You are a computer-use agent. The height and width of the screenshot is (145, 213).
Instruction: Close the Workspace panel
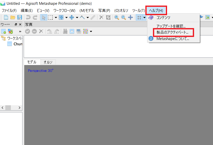point(20,25)
